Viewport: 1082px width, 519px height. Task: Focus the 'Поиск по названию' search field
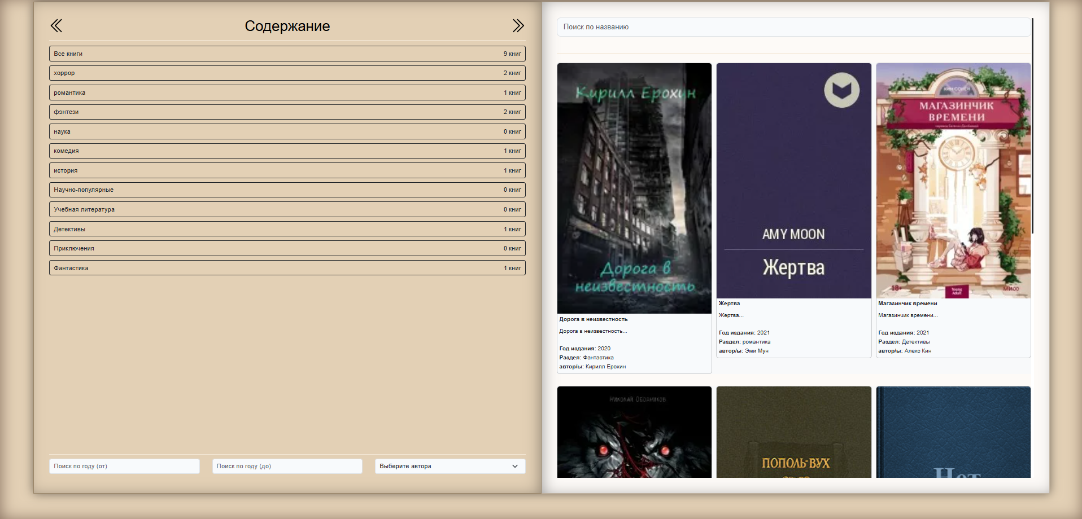pos(793,27)
